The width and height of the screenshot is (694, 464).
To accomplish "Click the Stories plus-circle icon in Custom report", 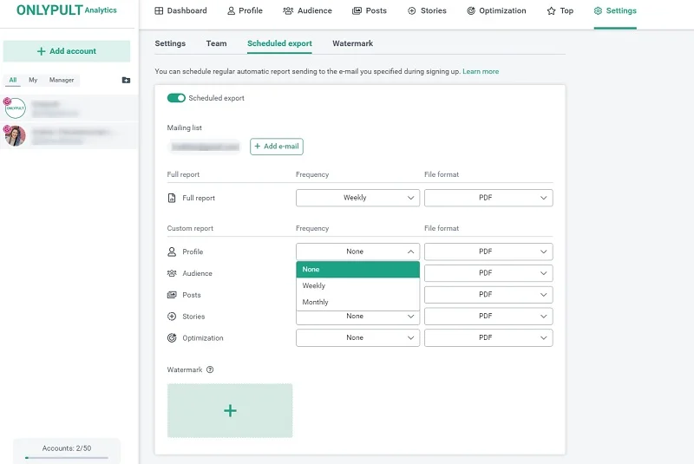I will point(172,317).
